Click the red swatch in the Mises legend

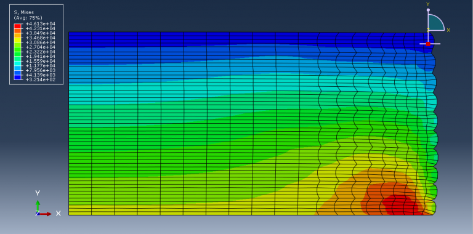17,26
